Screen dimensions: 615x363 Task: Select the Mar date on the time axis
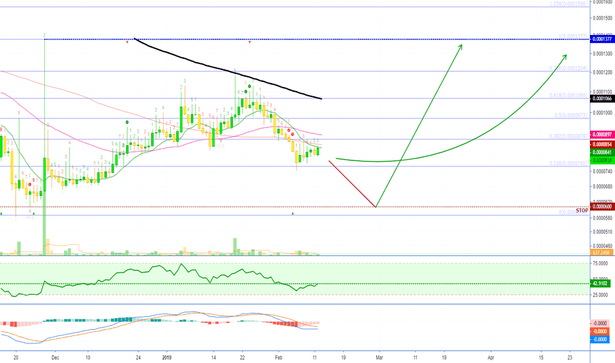tap(379, 358)
